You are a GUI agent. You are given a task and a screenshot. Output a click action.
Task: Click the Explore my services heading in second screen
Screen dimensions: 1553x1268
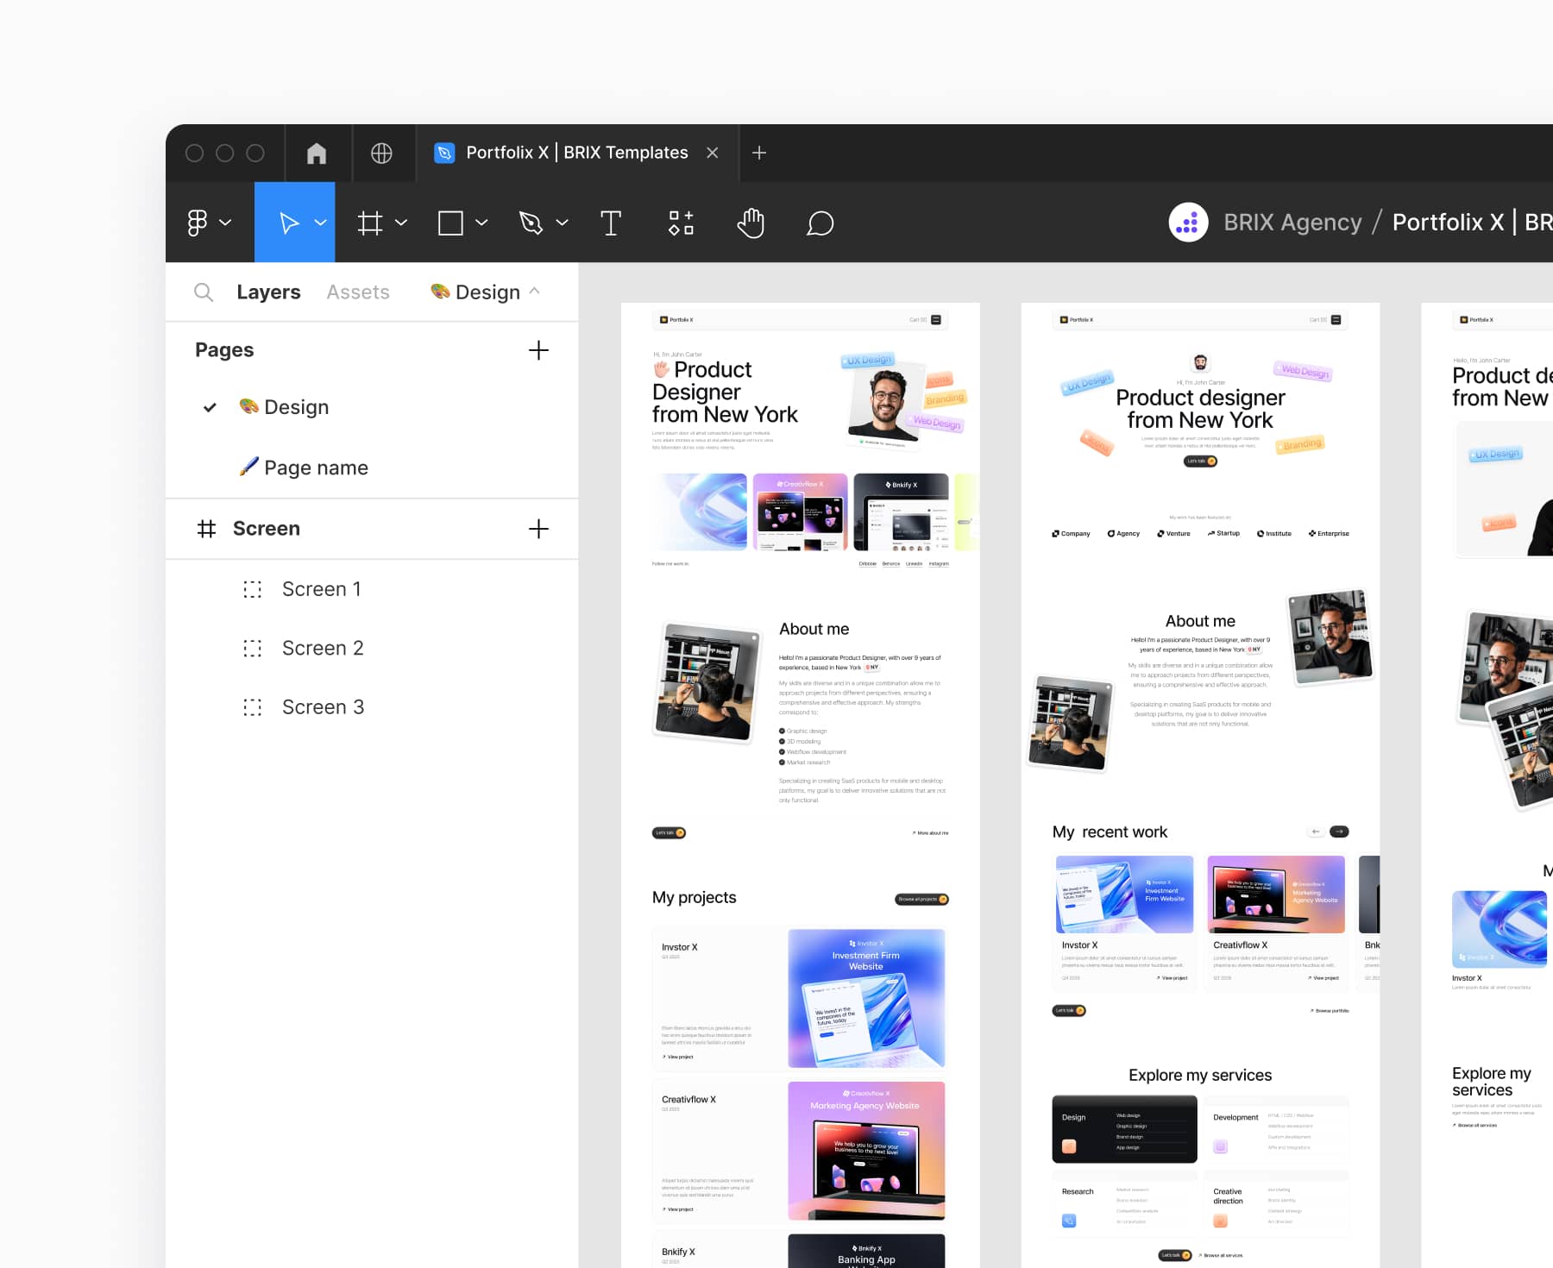coord(1200,1075)
